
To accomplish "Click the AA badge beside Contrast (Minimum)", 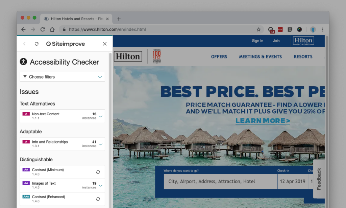I will coord(26,169).
